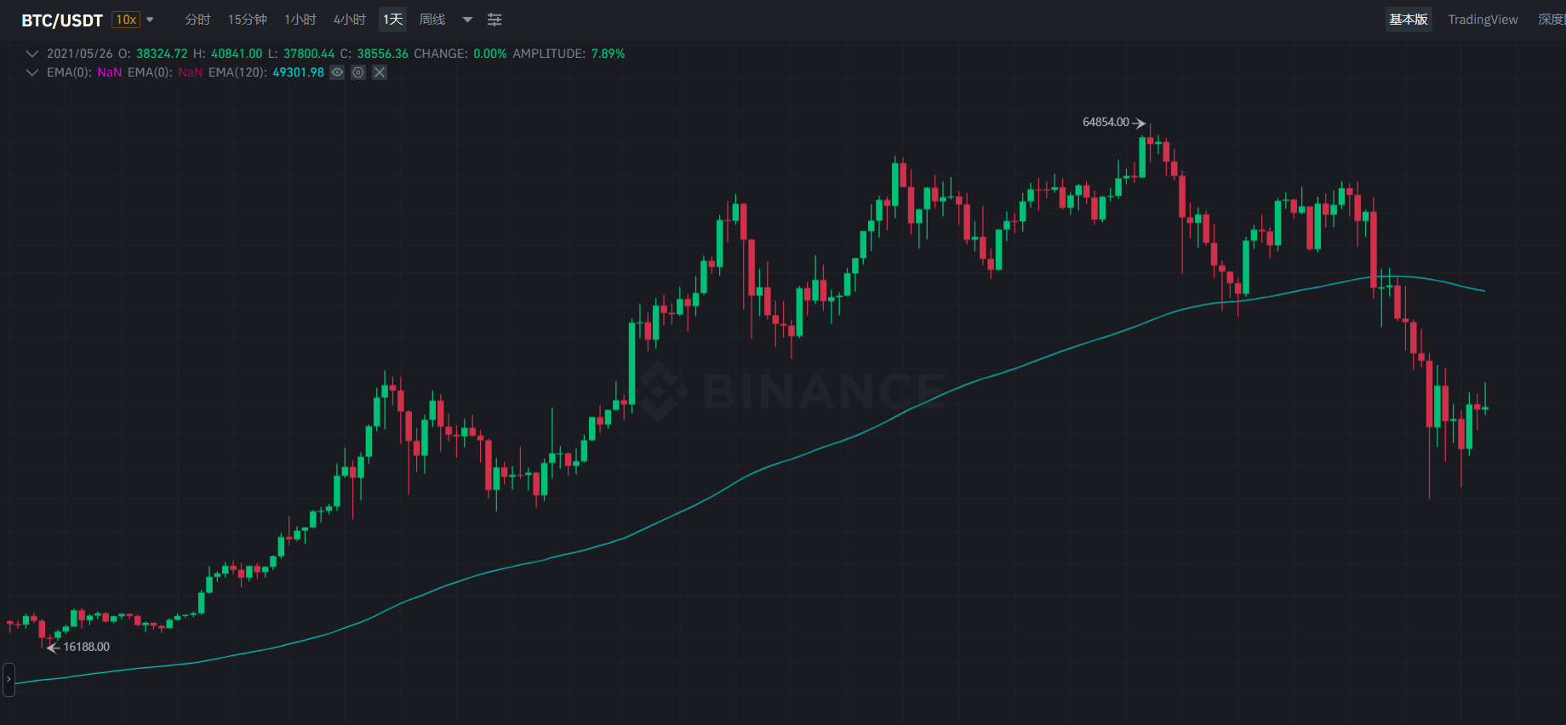Open the 深度 depth chart tab
The width and height of the screenshot is (1566, 725).
point(1552,20)
